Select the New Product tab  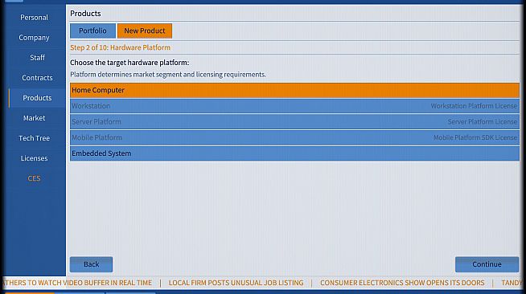point(145,31)
